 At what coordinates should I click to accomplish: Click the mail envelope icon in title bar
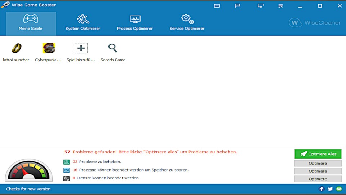(x=217, y=6)
